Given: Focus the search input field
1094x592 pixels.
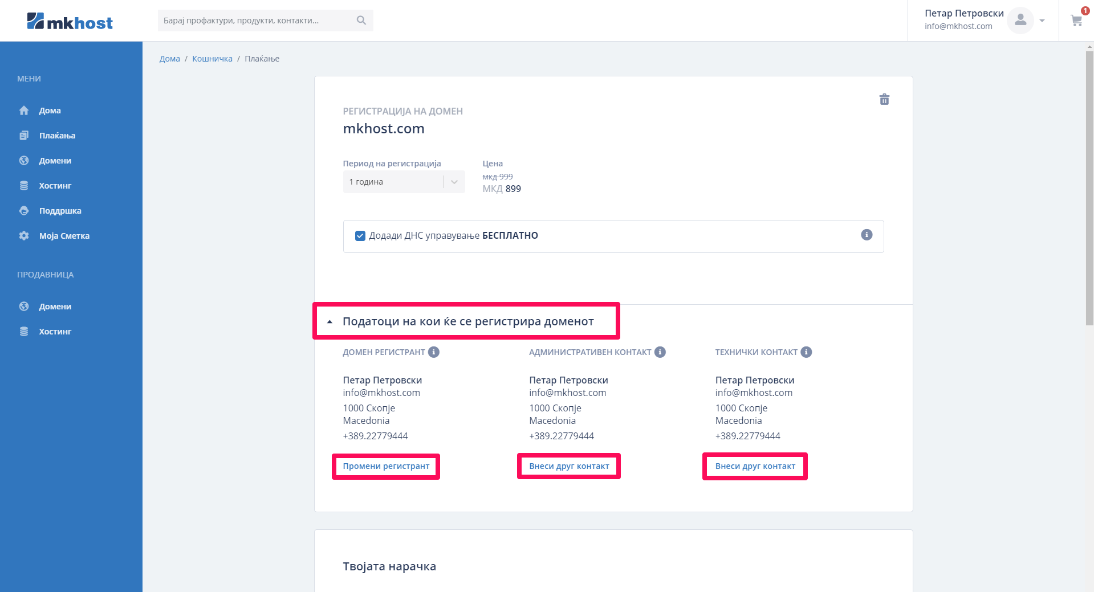Looking at the screenshot, I should 257,21.
